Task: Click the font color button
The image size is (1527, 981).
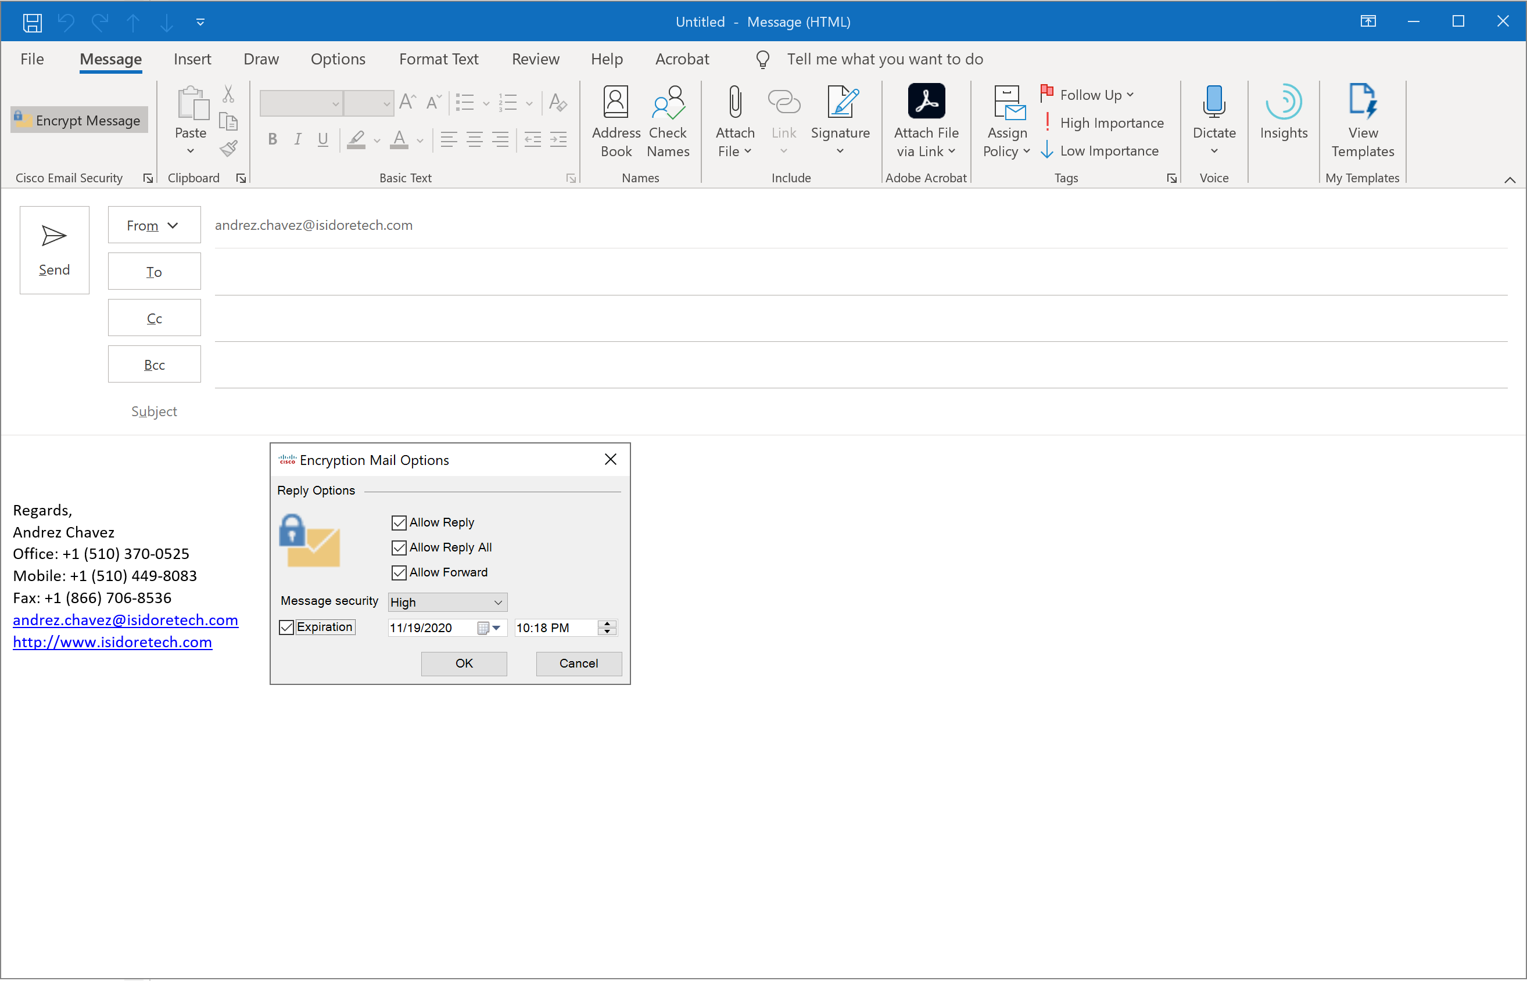Action: point(399,139)
